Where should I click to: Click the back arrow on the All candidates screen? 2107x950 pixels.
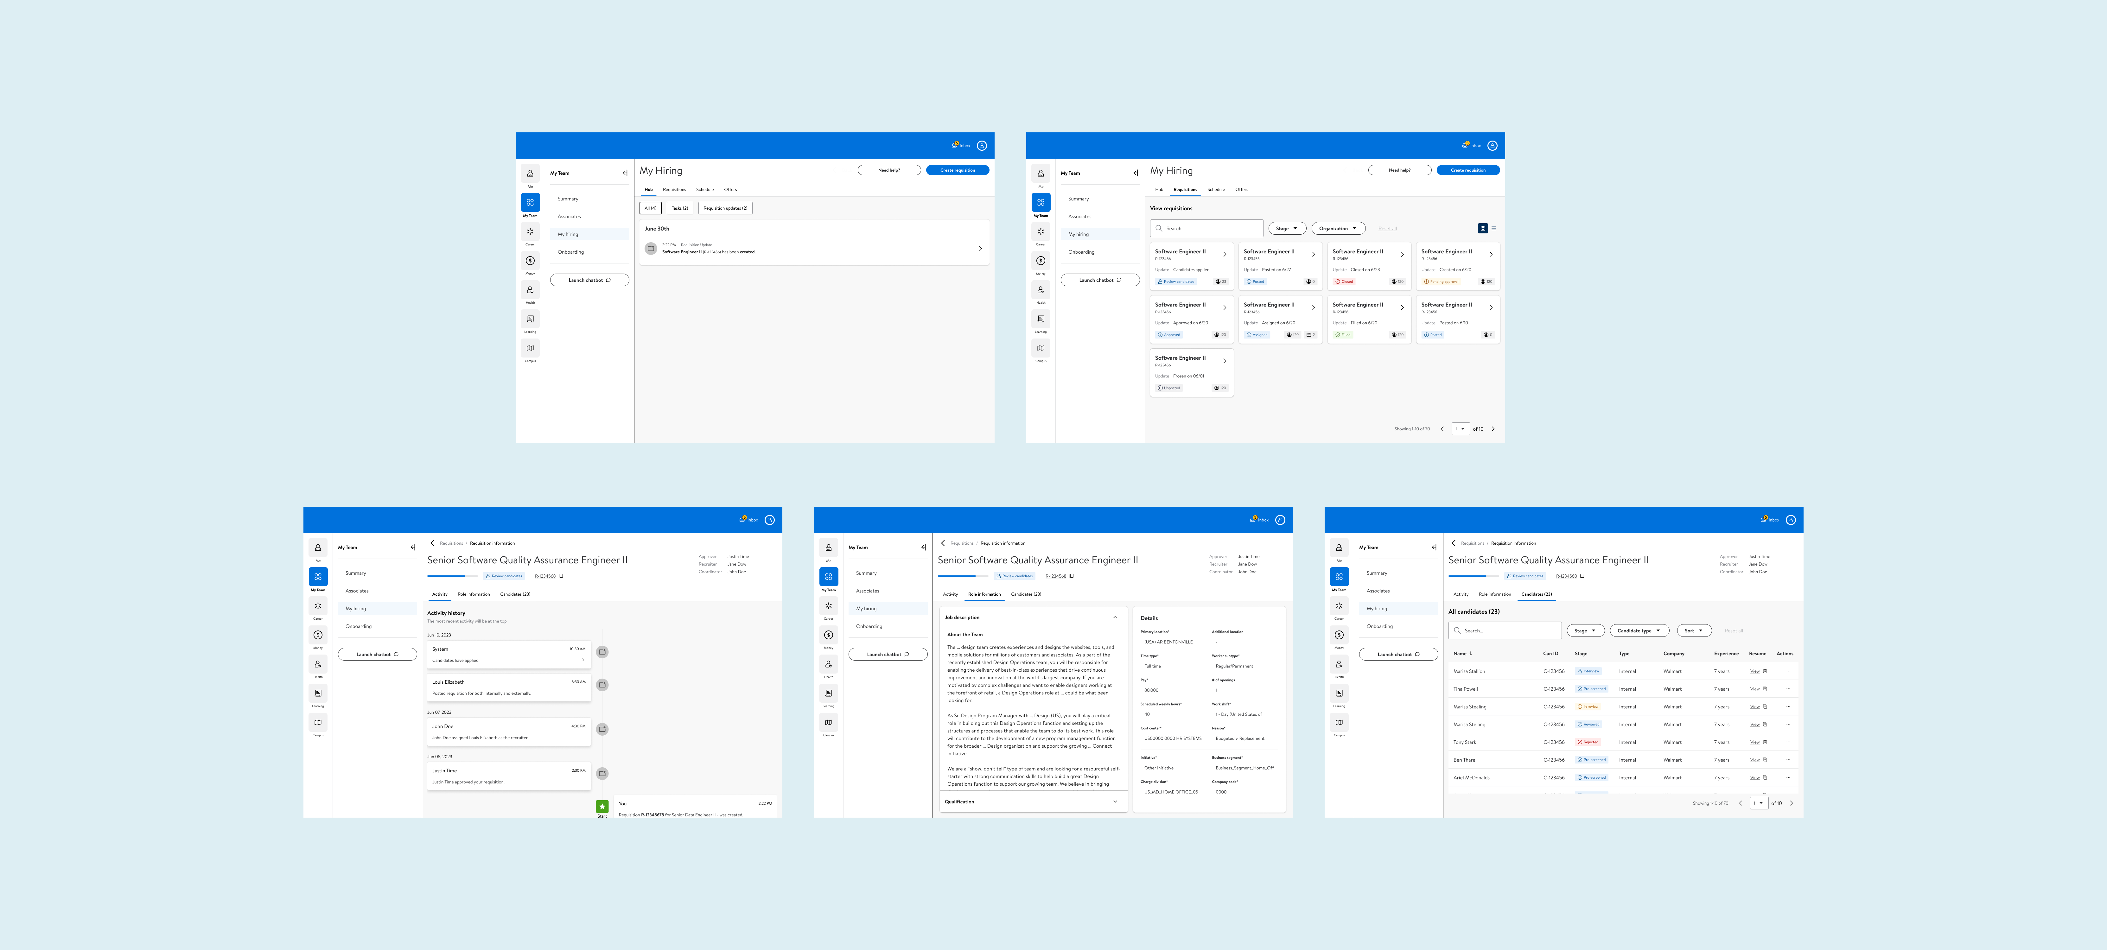(1454, 543)
